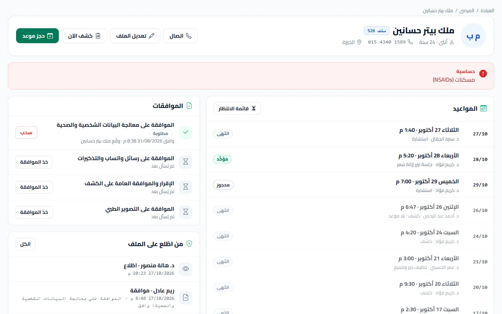
Task: Withdraw consent using the سحب button
Action: (26, 133)
